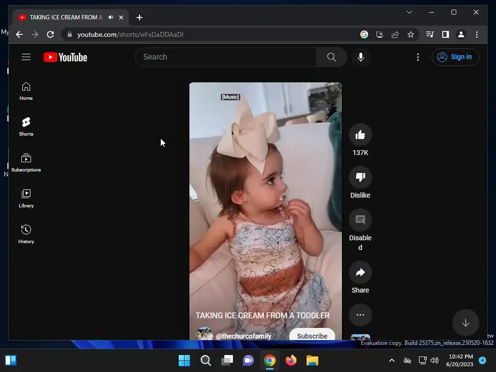496x372 pixels.
Task: Open Shorts in the sidebar
Action: (26, 127)
